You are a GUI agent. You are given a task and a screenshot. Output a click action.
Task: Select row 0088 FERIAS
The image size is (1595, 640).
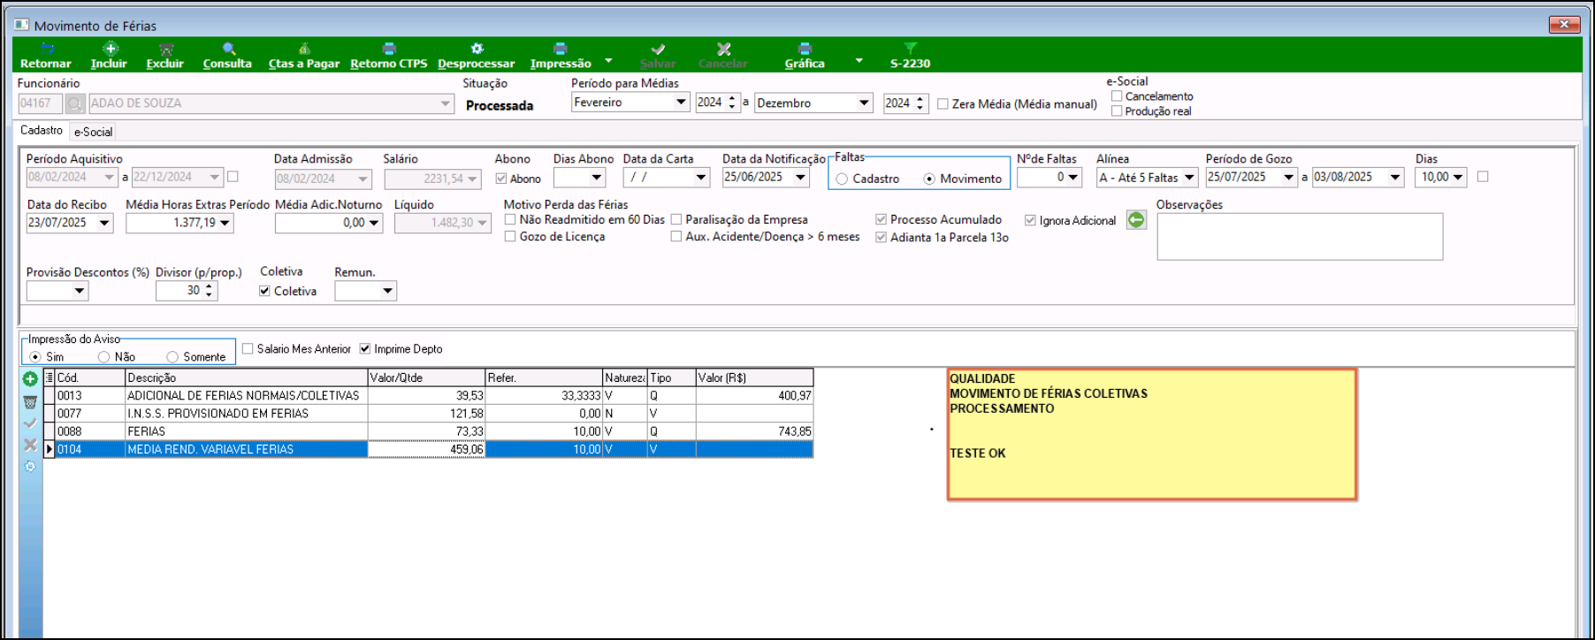(x=428, y=431)
